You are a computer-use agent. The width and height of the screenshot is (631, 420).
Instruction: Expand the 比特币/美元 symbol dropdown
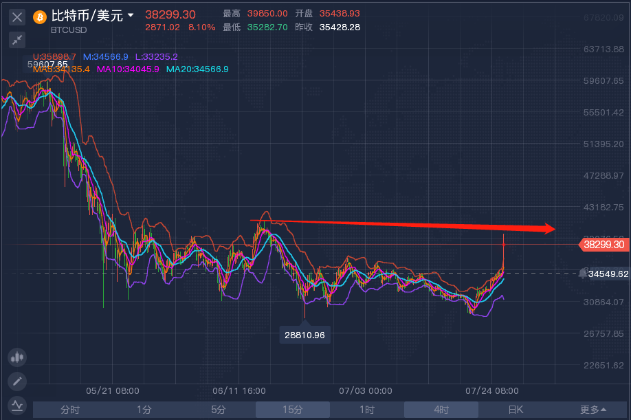pyautogui.click(x=130, y=16)
